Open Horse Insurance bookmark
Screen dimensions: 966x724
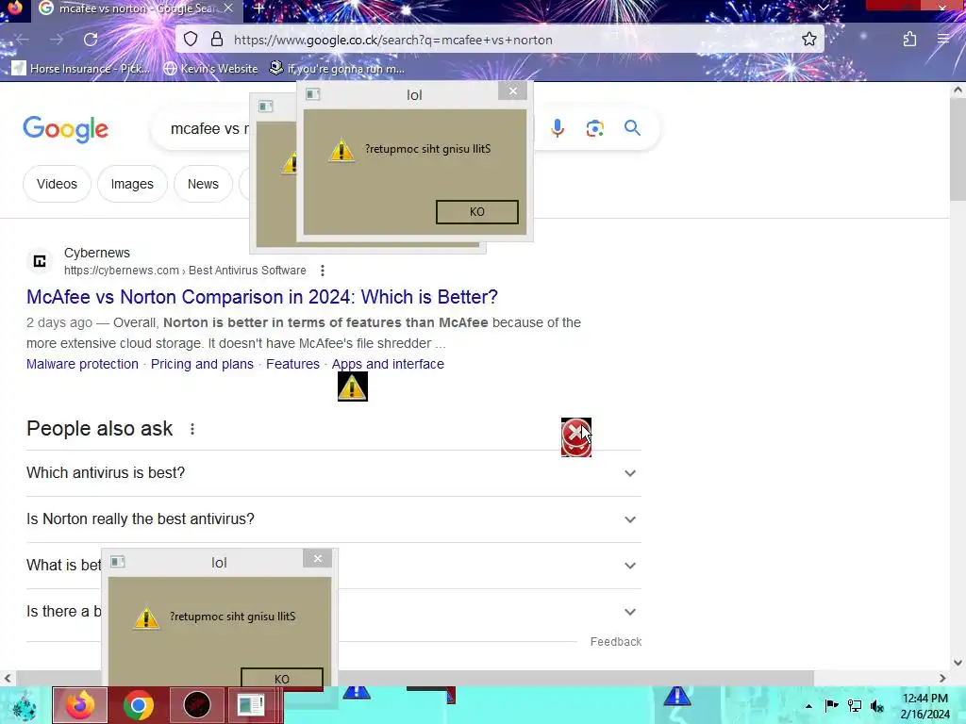coord(81,68)
